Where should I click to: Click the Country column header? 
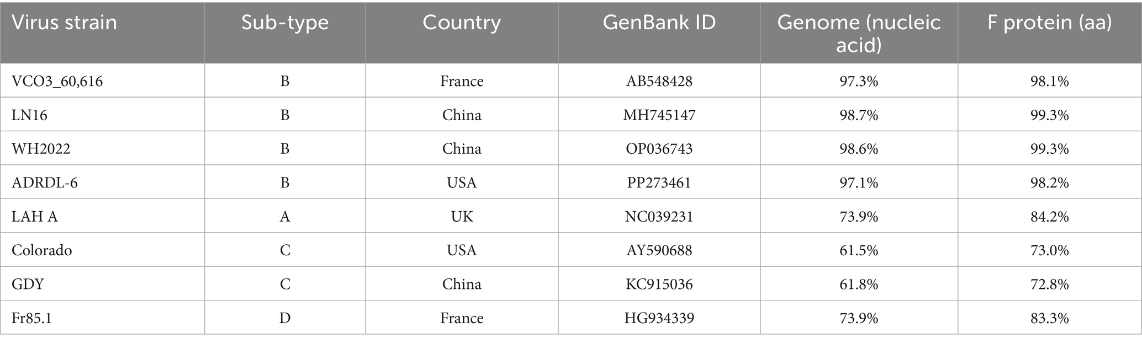tap(461, 23)
